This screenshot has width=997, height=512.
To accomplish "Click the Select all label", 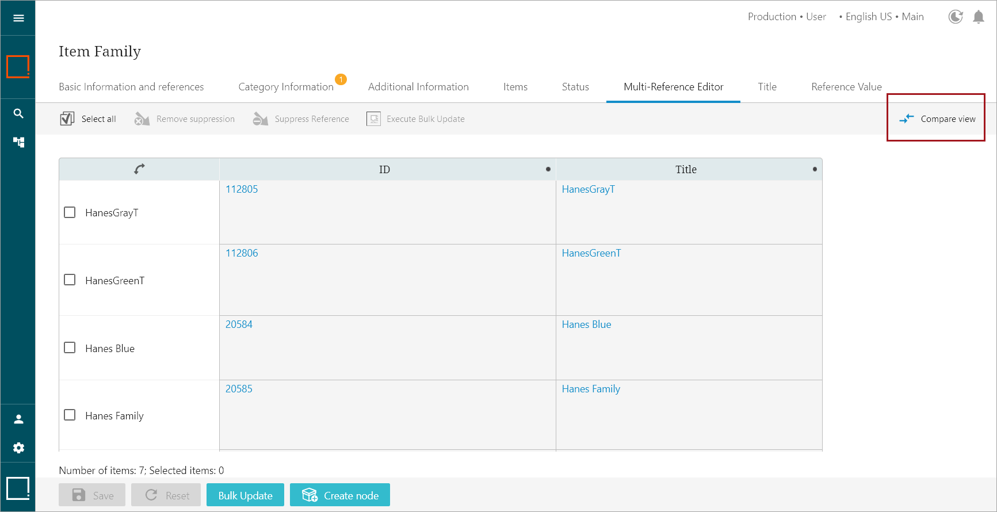I will click(98, 119).
